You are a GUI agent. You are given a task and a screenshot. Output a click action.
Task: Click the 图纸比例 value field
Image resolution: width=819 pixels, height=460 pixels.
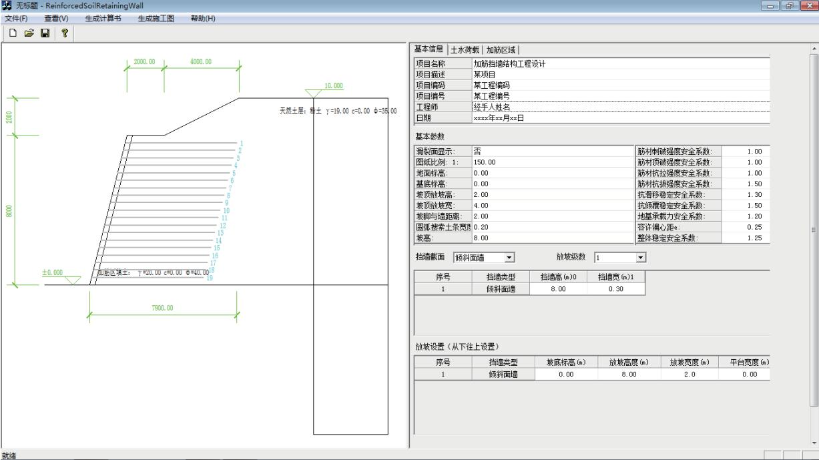click(551, 162)
